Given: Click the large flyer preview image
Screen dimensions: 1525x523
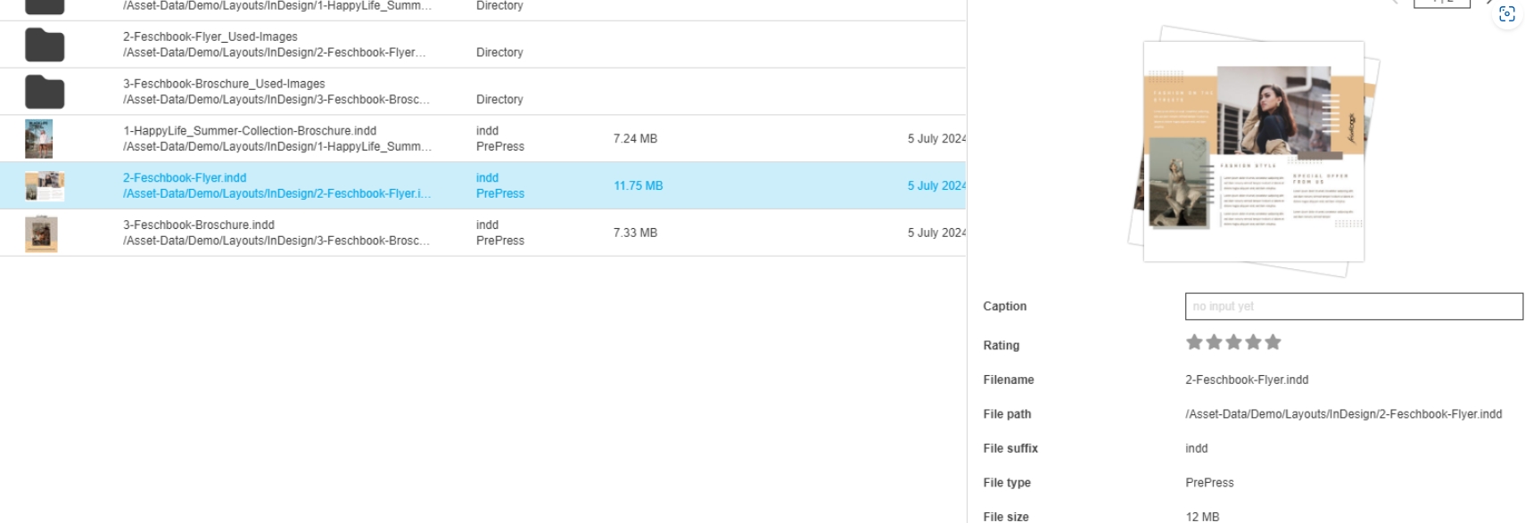Looking at the screenshot, I should tap(1254, 151).
